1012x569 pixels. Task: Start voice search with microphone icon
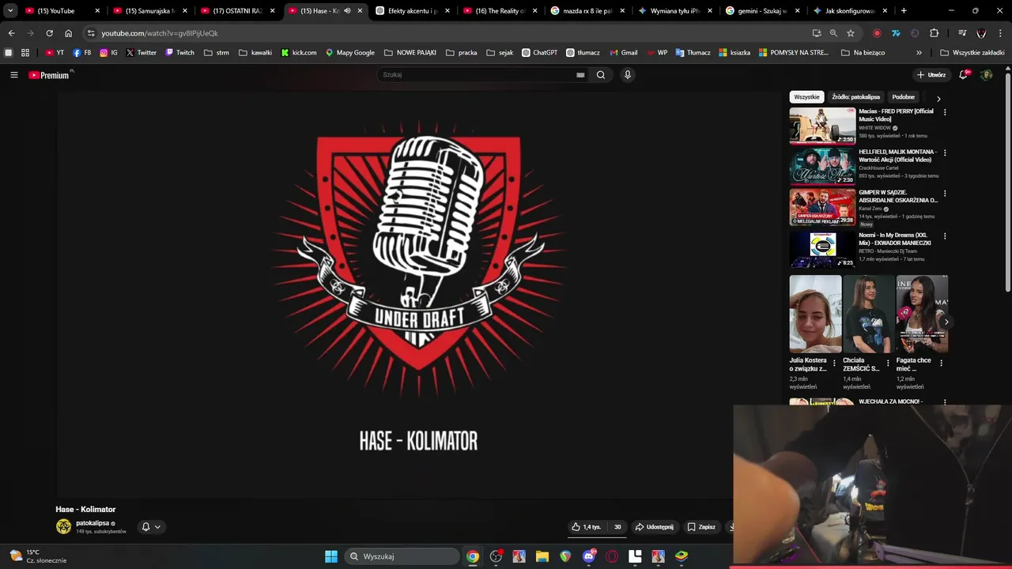tap(628, 75)
